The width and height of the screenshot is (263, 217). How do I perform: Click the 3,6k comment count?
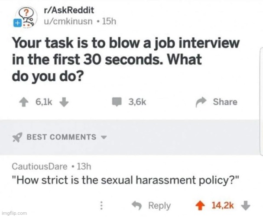pos(137,102)
